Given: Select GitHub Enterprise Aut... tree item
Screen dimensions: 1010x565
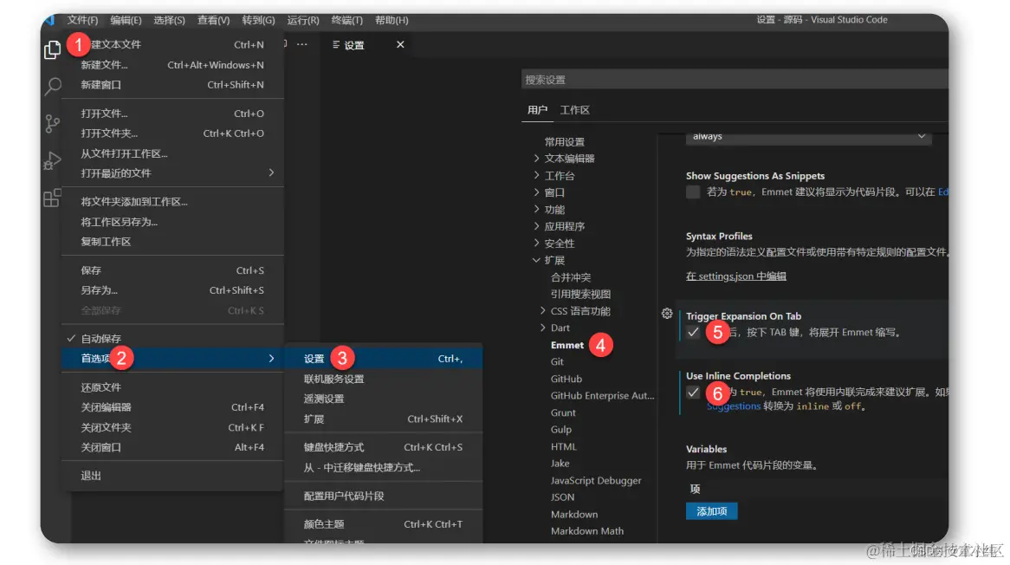Looking at the screenshot, I should click(602, 395).
